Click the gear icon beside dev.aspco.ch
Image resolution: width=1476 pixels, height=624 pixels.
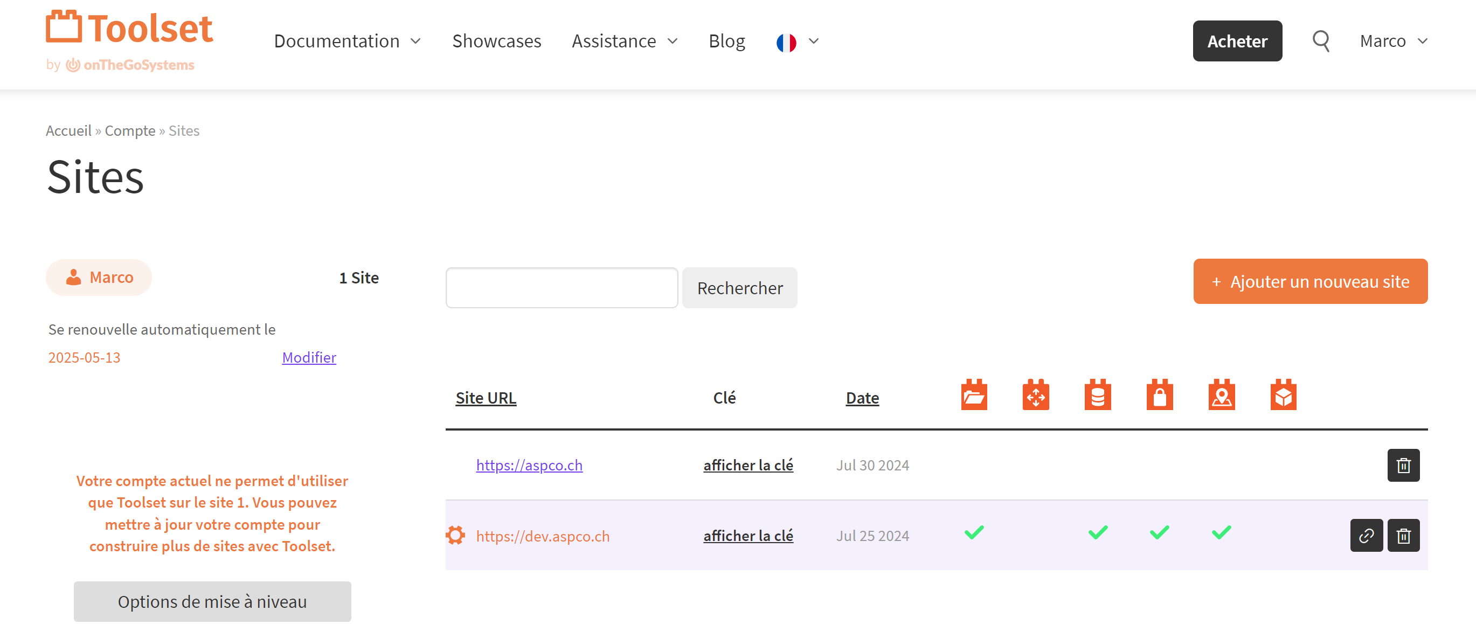(455, 535)
